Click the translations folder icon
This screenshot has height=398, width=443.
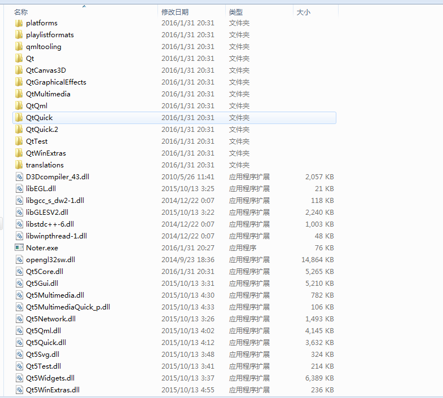coord(19,165)
